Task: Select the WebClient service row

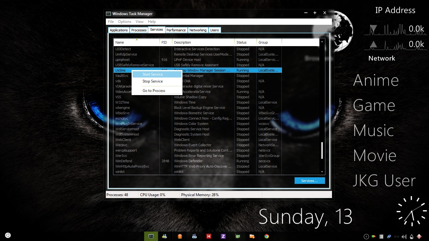Action: point(198,140)
